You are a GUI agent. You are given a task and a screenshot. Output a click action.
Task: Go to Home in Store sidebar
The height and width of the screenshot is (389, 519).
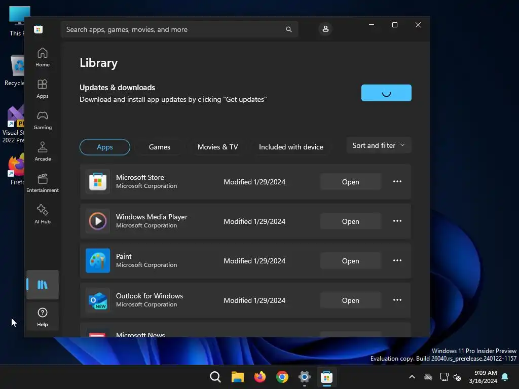43,58
